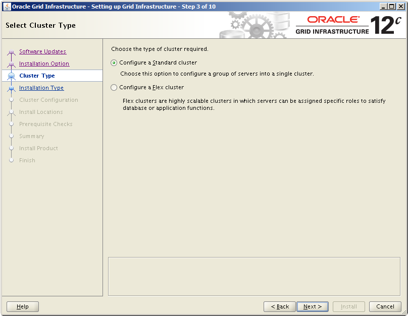The height and width of the screenshot is (316, 408).
Task: Go back with the Back button
Action: click(x=279, y=306)
